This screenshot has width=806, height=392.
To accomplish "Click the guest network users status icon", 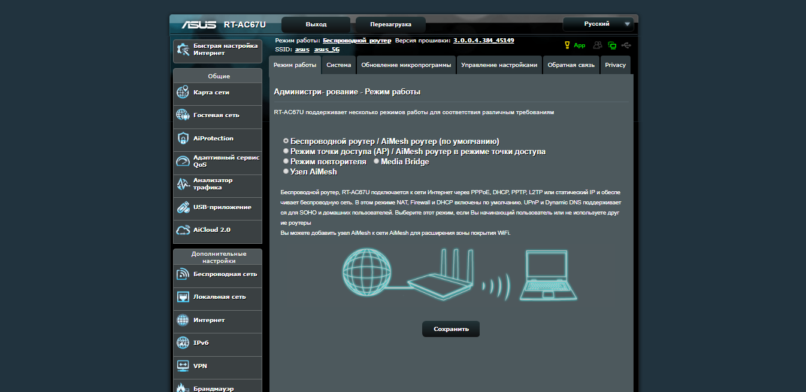I will 597,45.
